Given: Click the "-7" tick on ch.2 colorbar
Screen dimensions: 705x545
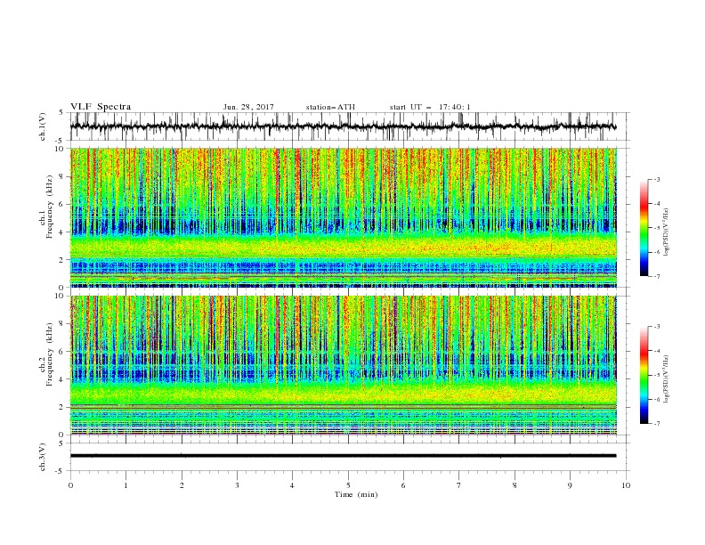Looking at the screenshot, I should (x=657, y=424).
